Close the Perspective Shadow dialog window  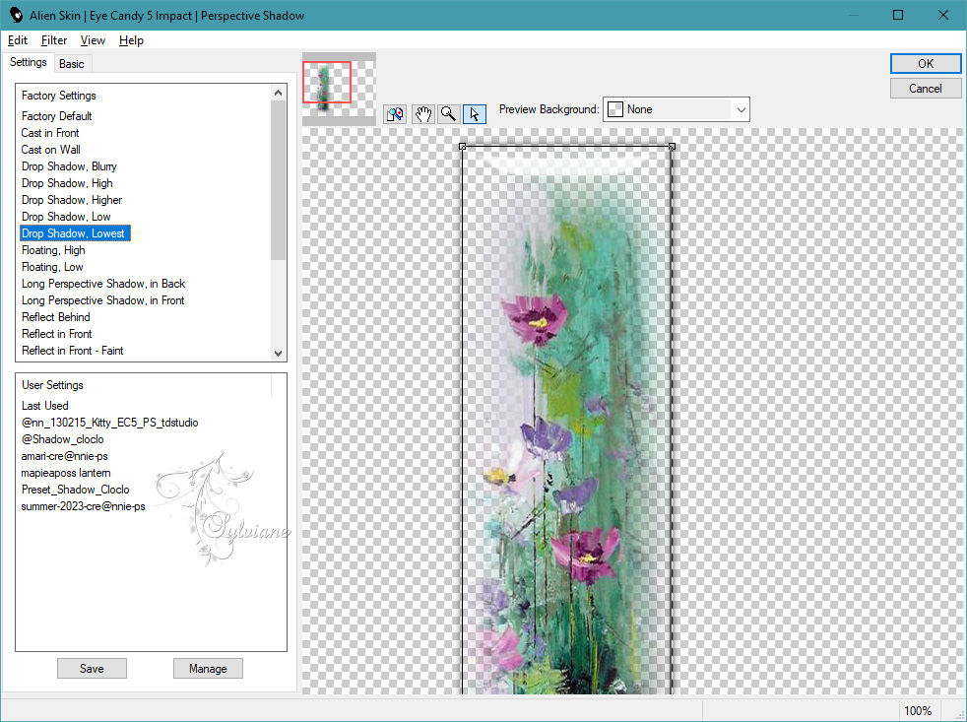pos(943,15)
